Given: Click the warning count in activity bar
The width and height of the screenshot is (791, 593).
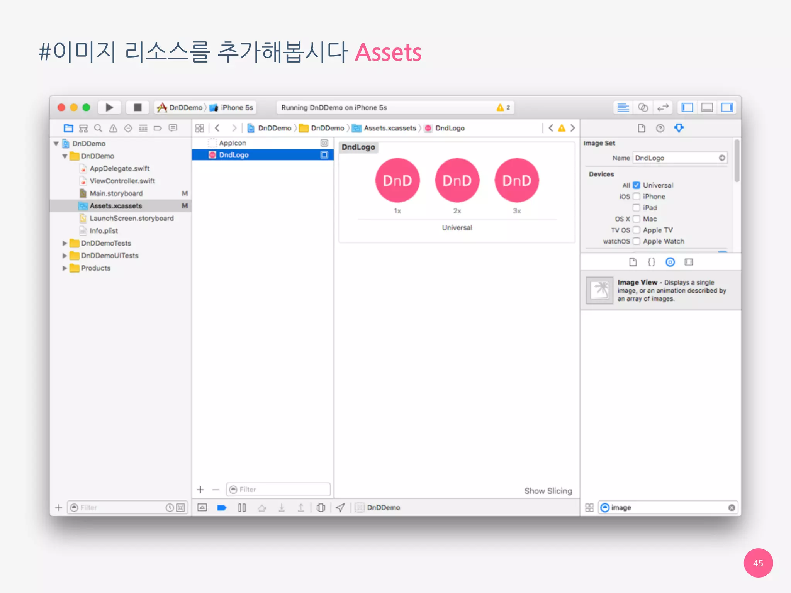Looking at the screenshot, I should point(503,108).
